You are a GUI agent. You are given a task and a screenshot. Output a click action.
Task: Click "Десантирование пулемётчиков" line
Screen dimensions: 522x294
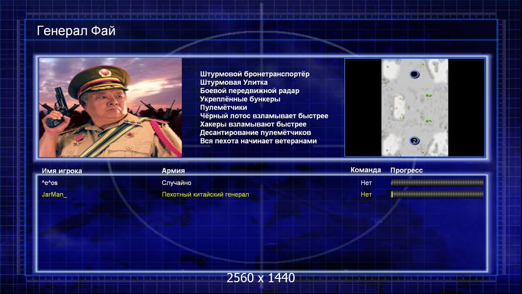[x=255, y=132]
